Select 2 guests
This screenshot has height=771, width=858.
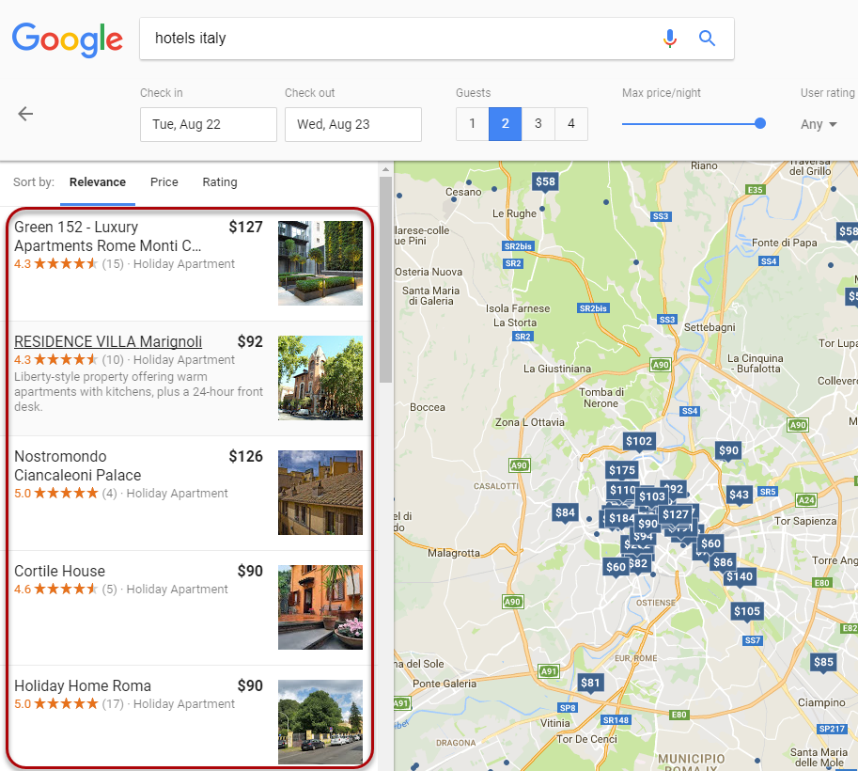pyautogui.click(x=505, y=124)
